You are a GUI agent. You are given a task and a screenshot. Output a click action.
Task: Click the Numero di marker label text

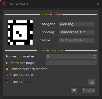[21, 56]
